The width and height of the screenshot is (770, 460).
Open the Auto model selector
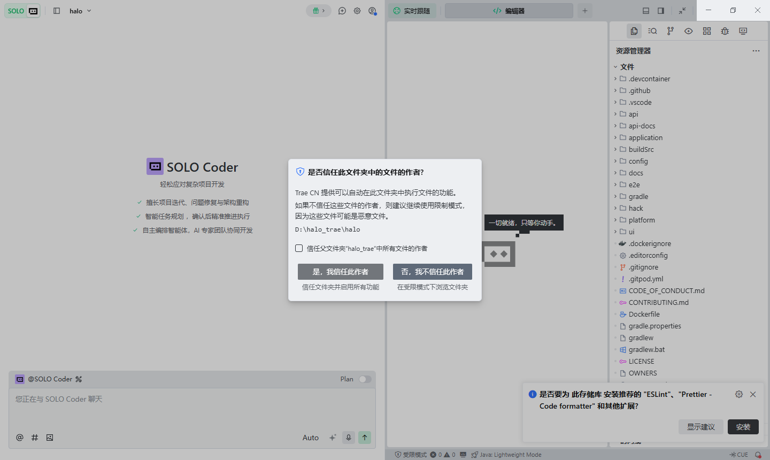(x=311, y=438)
